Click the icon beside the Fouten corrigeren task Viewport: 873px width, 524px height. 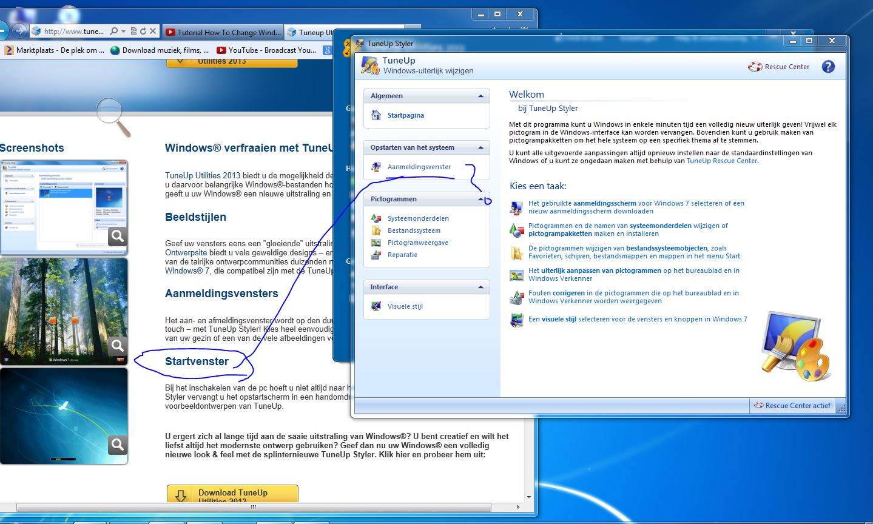(516, 297)
